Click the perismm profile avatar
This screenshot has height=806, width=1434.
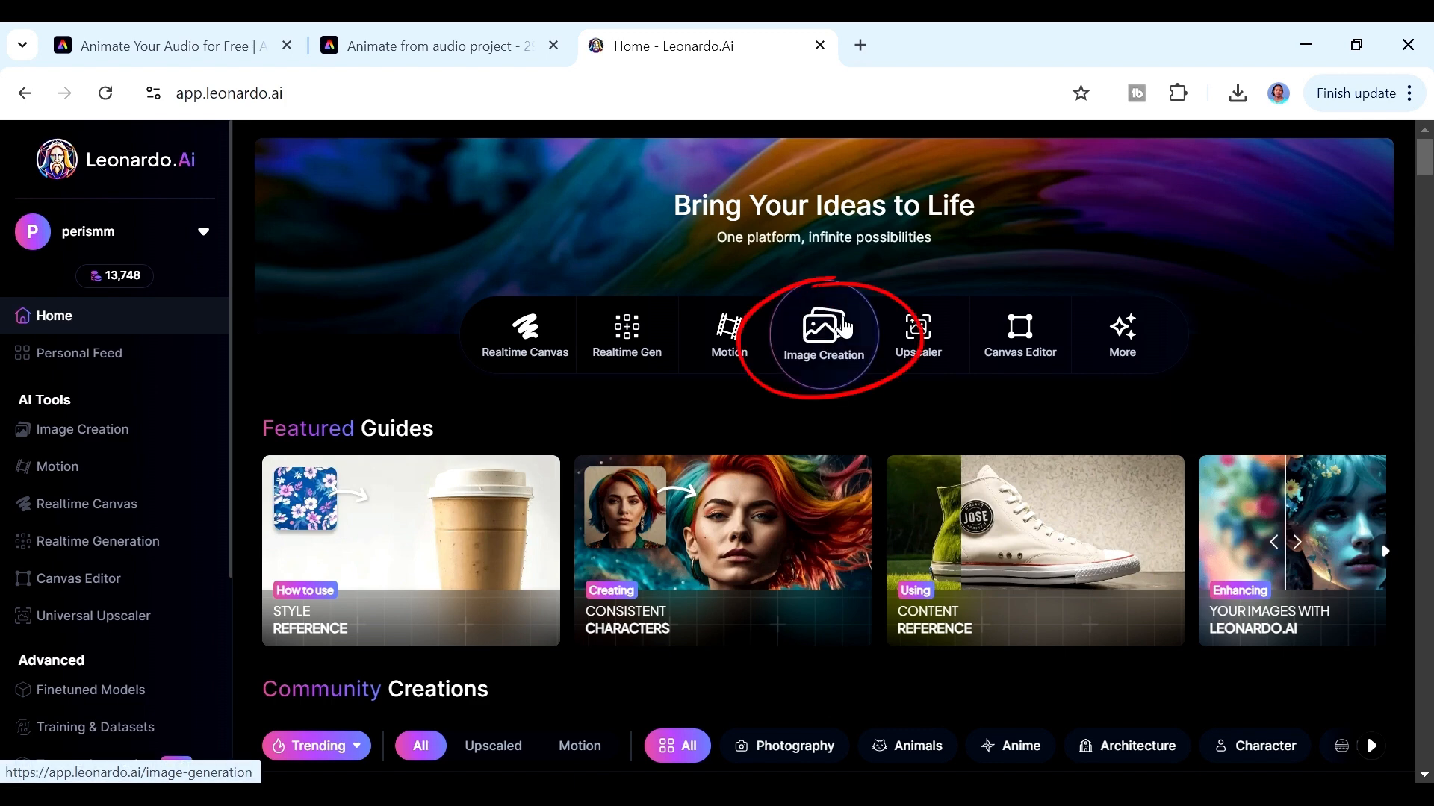pos(32,231)
